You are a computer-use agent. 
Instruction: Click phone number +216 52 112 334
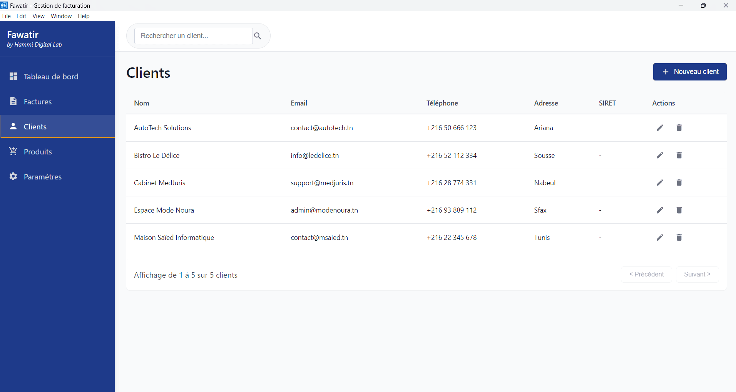tap(452, 156)
